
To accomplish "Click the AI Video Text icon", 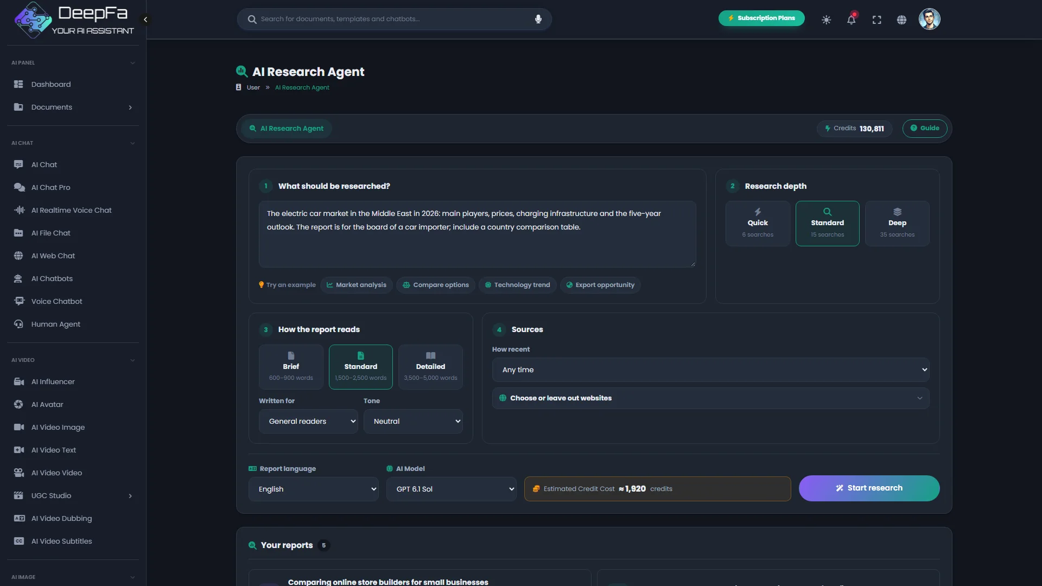I will click(x=18, y=450).
